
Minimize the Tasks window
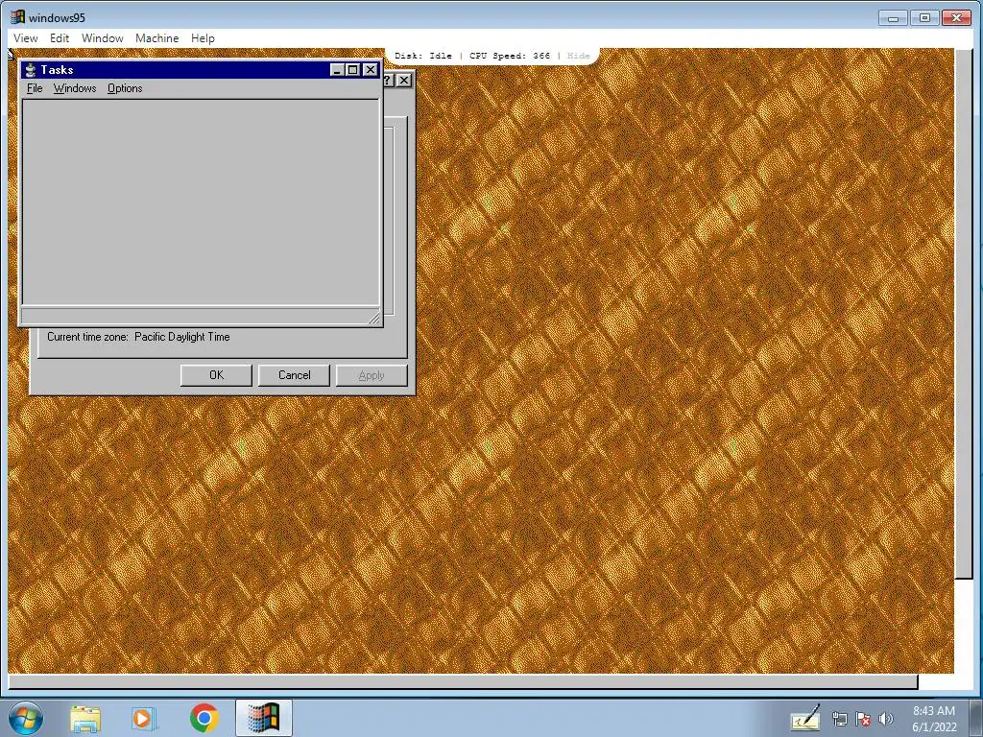pyautogui.click(x=337, y=69)
